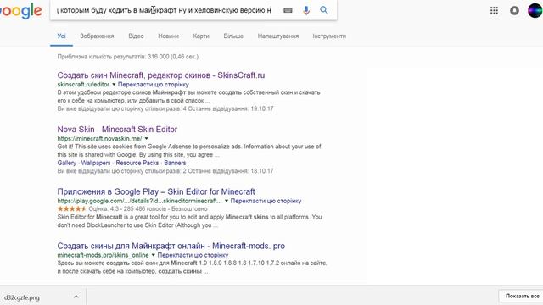Image resolution: width=543 pixels, height=305 pixels.
Task: Open the Banners sitelink
Action: click(x=175, y=163)
